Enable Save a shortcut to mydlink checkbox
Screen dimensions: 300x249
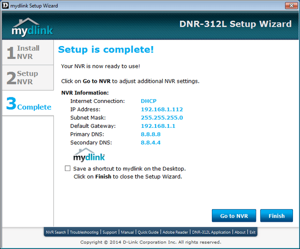[67, 168]
